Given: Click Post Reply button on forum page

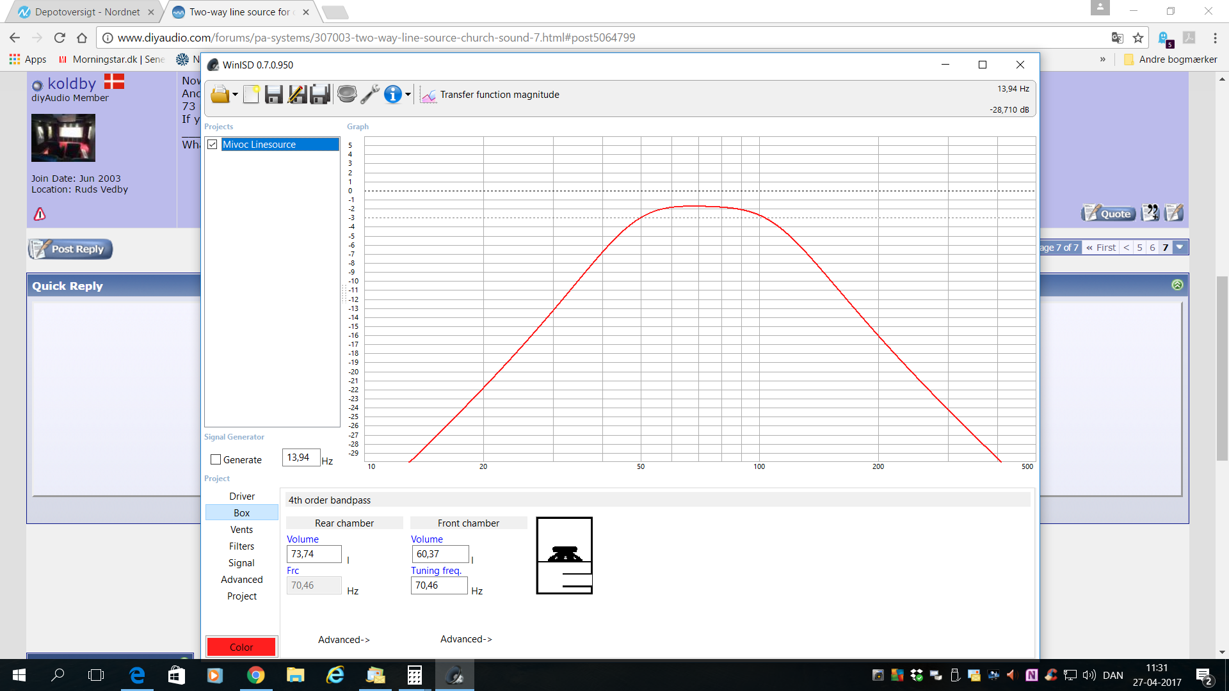Looking at the screenshot, I should point(70,249).
